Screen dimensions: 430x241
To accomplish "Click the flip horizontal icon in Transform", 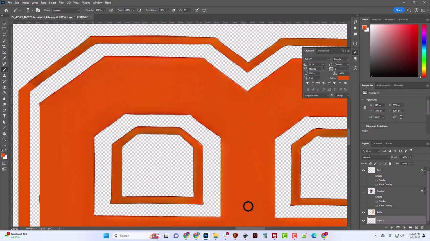I will [x=395, y=117].
